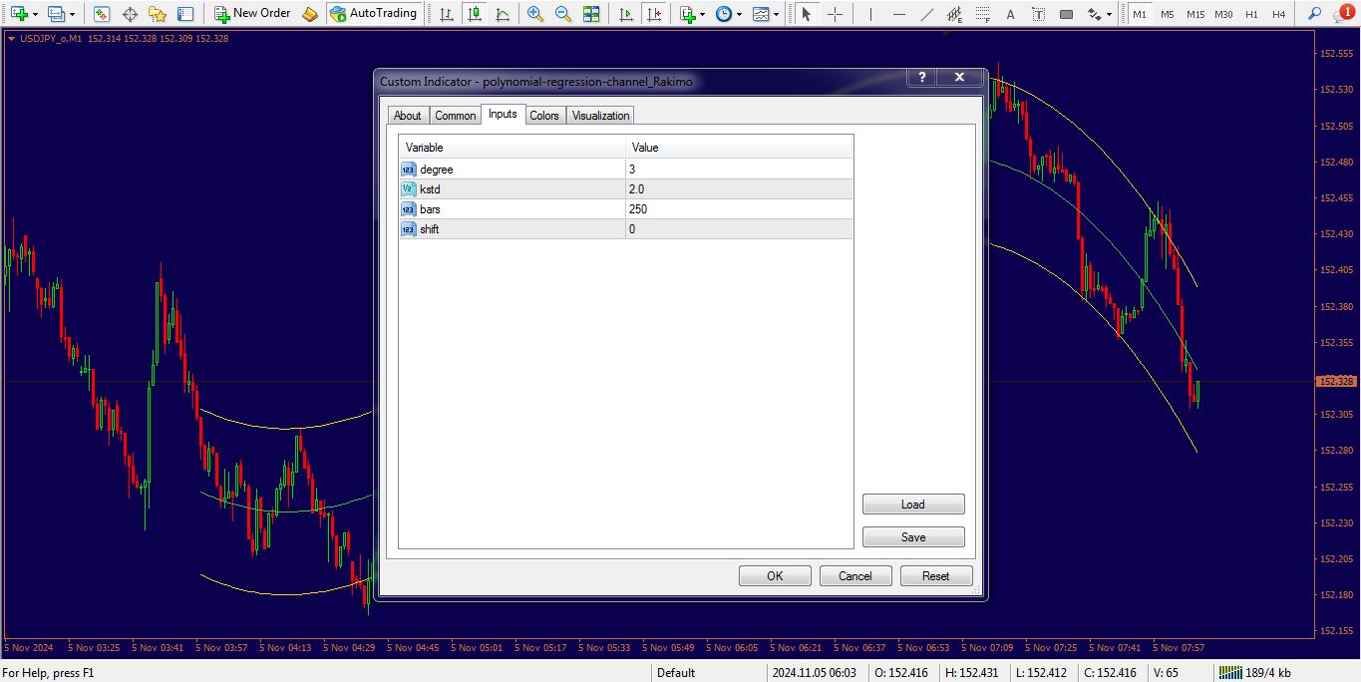1361x682 pixels.
Task: Insert text tool A icon
Action: (1010, 14)
